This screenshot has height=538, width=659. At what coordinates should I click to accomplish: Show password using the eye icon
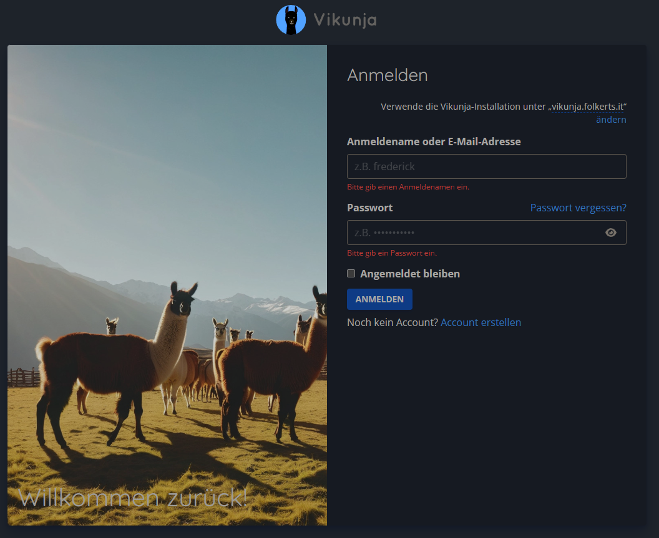coord(611,233)
